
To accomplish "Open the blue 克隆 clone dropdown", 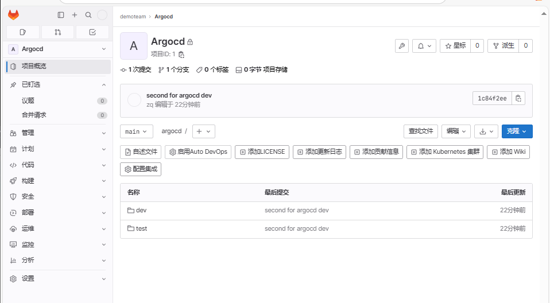I will pyautogui.click(x=517, y=131).
